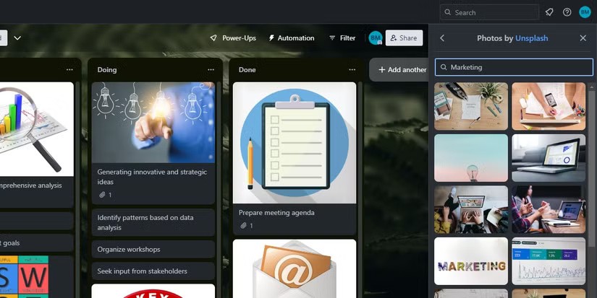Focus the top Search box
The height and width of the screenshot is (298, 597).
click(490, 12)
